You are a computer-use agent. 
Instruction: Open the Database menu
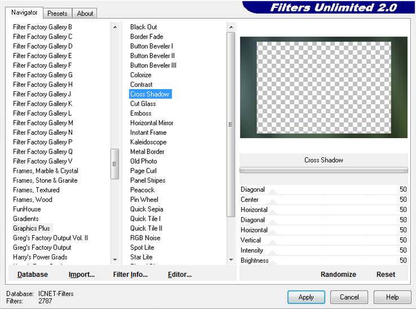tap(33, 275)
